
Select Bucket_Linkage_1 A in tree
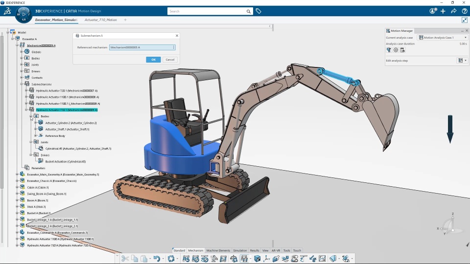click(x=52, y=220)
